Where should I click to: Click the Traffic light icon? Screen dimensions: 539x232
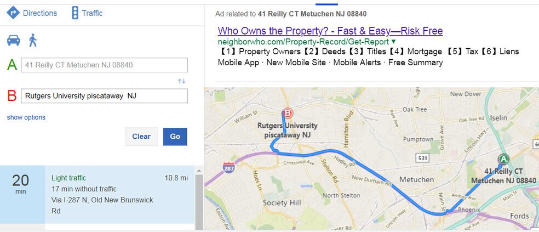pyautogui.click(x=75, y=13)
